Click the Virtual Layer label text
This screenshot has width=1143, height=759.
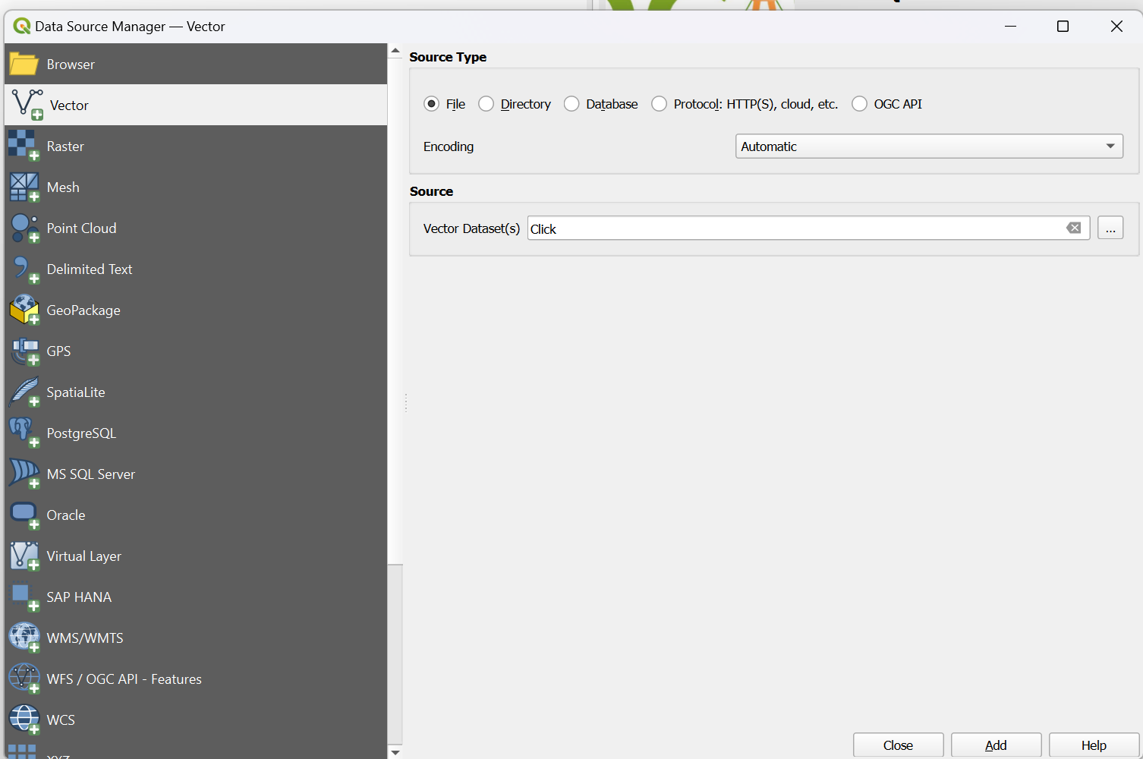(x=84, y=556)
